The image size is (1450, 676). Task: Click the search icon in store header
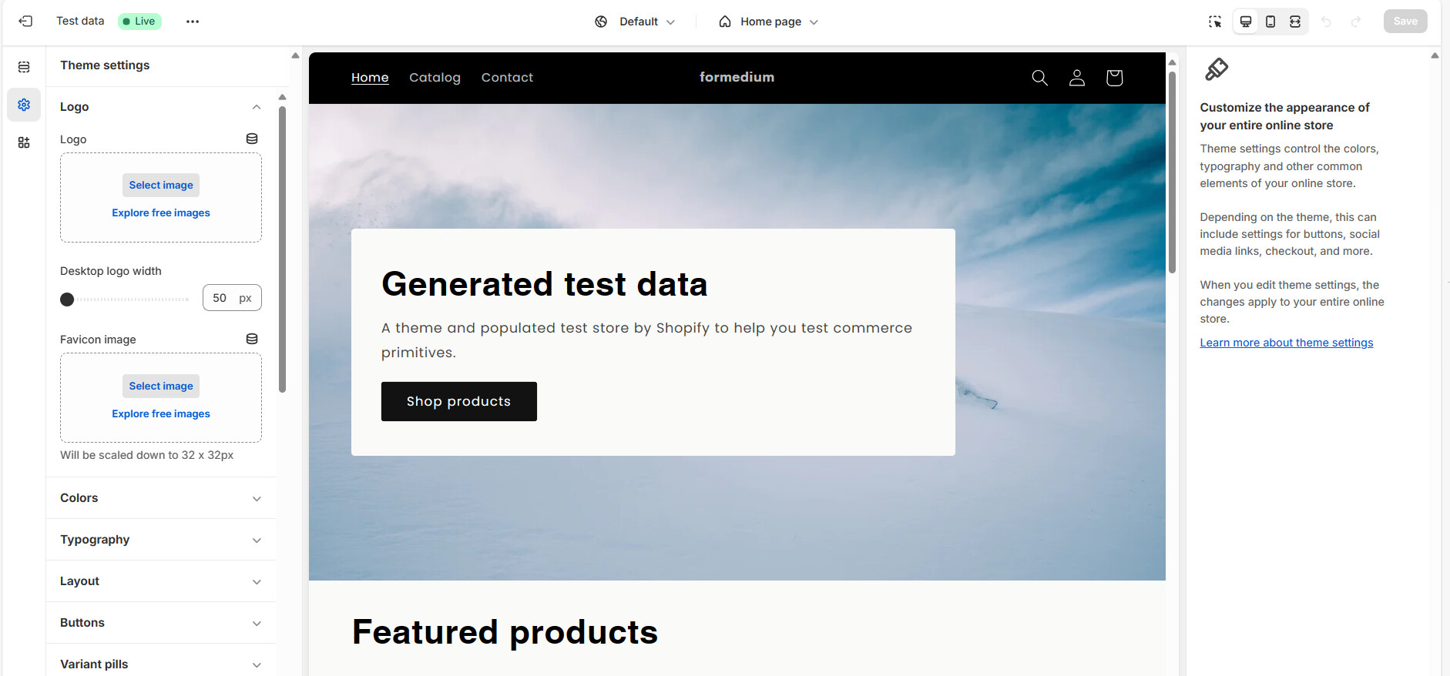coord(1039,78)
